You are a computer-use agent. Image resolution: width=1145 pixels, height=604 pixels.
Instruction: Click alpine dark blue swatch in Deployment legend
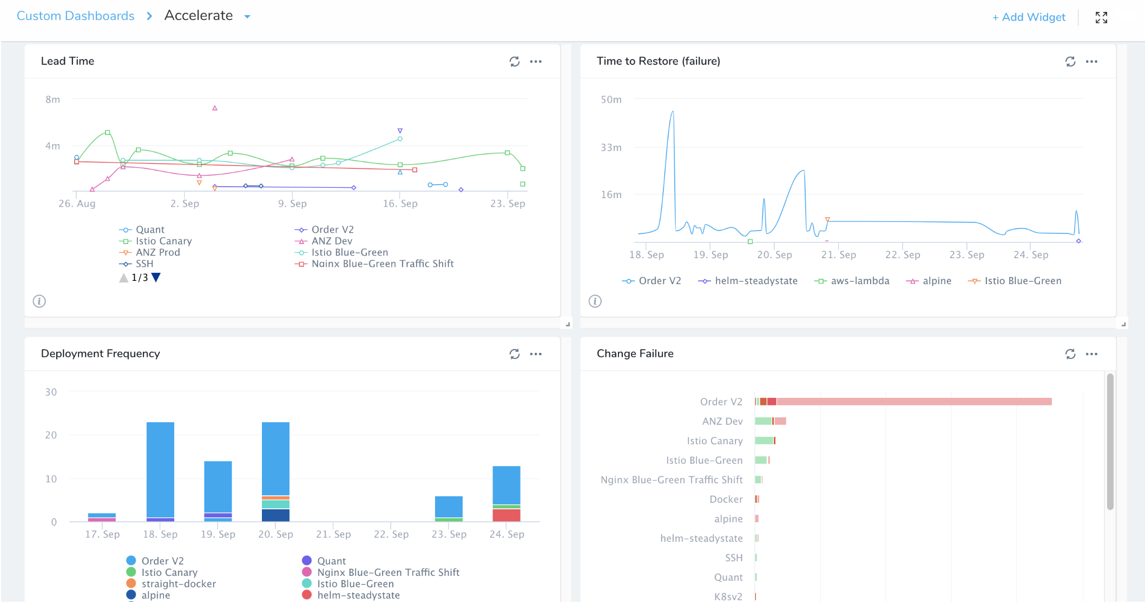pos(131,595)
